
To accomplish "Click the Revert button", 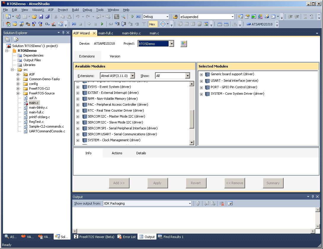I will pos(196,183).
